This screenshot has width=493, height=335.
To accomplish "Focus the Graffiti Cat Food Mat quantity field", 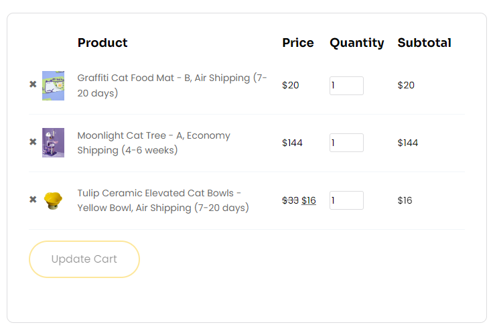I will point(346,86).
